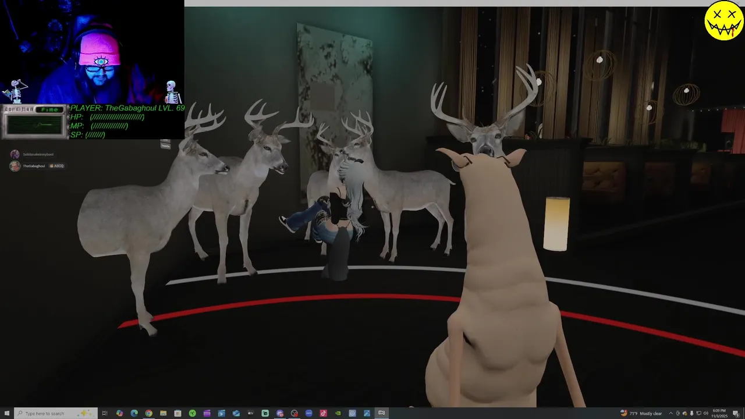
Task: Open the red TikTok-style taskbar icon
Action: pyautogui.click(x=323, y=413)
